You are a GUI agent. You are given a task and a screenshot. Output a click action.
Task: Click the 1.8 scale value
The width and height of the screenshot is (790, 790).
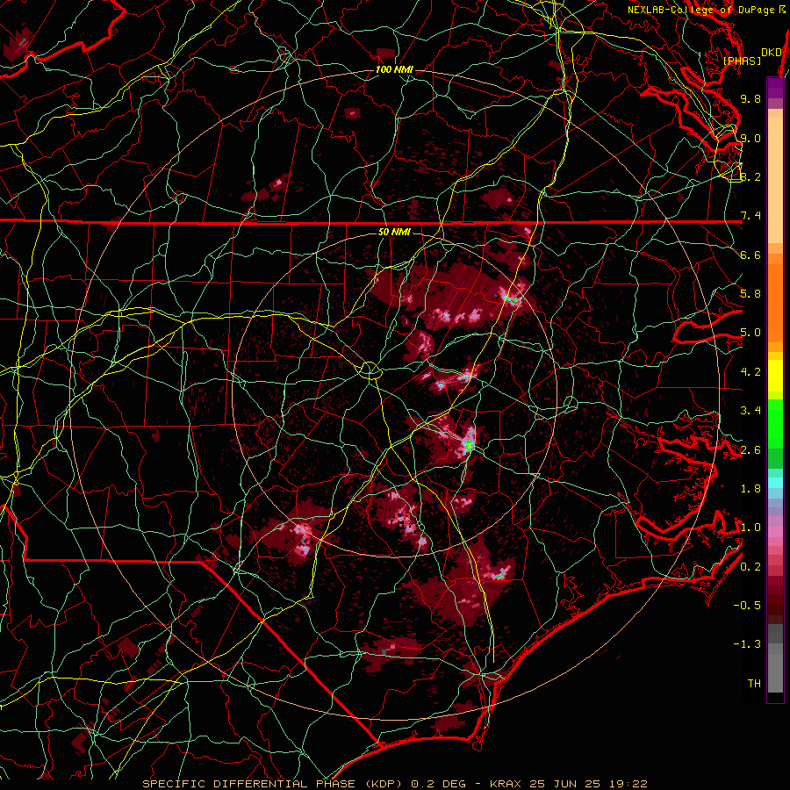pos(750,489)
